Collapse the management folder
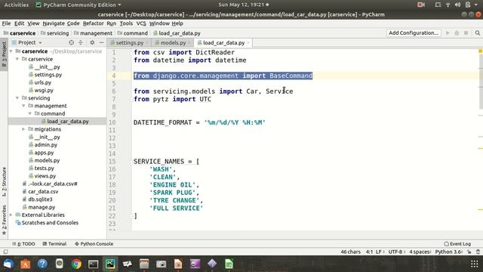Image resolution: width=483 pixels, height=272 pixels. 23,106
